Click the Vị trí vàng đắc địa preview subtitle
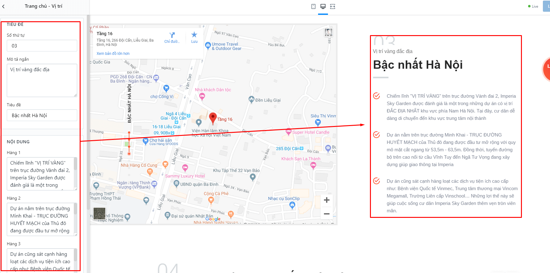550x273 pixels. (x=393, y=51)
